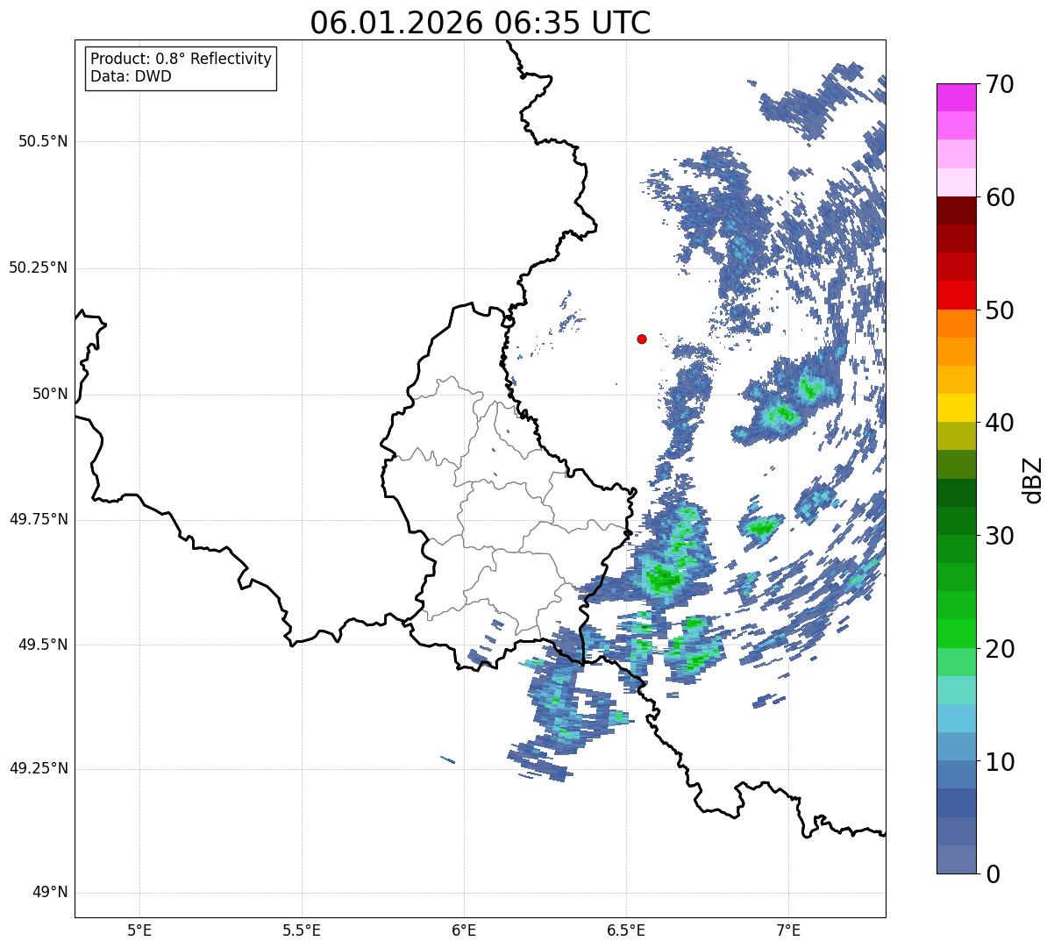Pick the cyan-turquoise colorbar swatch below 20
This screenshot has height=948, width=1054.
click(x=956, y=690)
